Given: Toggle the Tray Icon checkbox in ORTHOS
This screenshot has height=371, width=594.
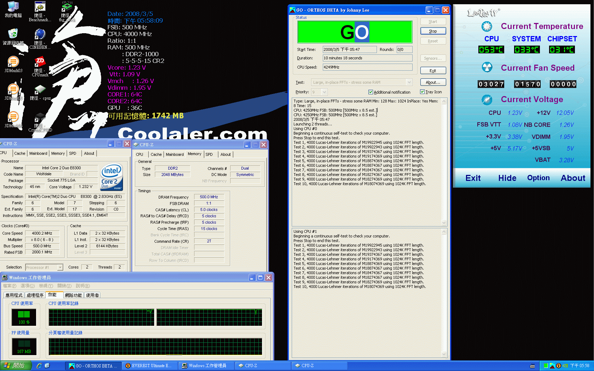Looking at the screenshot, I should pos(422,92).
